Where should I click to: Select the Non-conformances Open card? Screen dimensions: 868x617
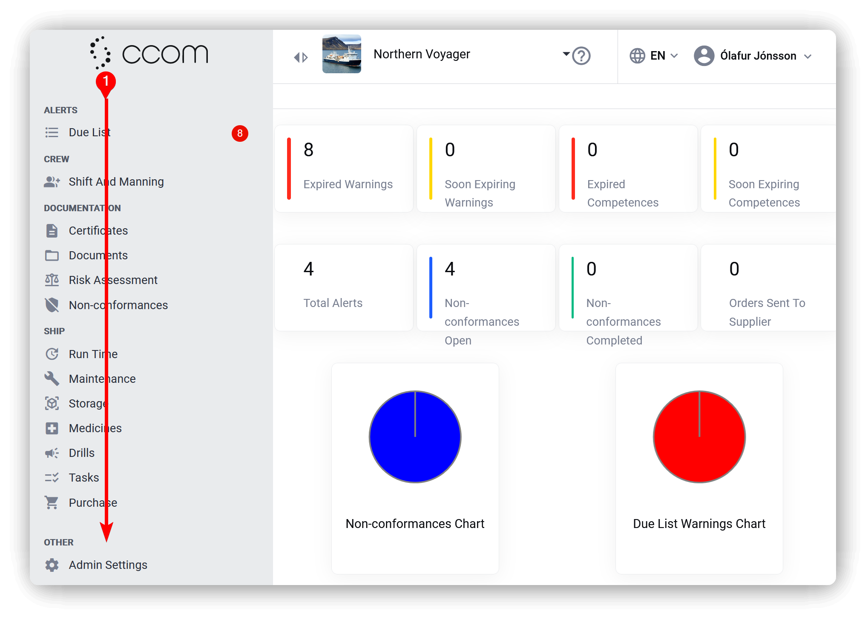pyautogui.click(x=486, y=288)
